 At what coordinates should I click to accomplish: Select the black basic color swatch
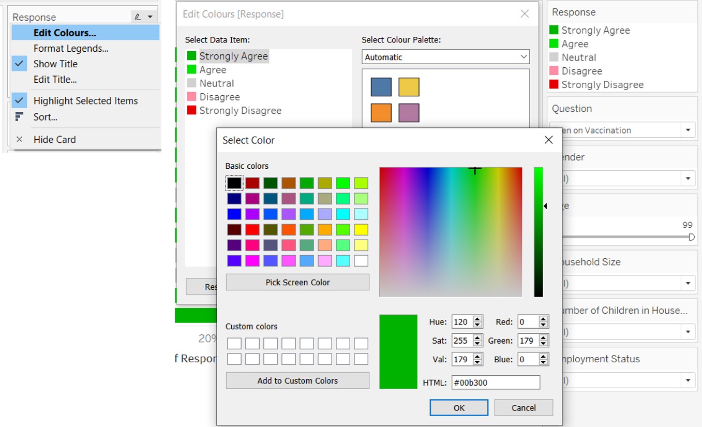(233, 183)
